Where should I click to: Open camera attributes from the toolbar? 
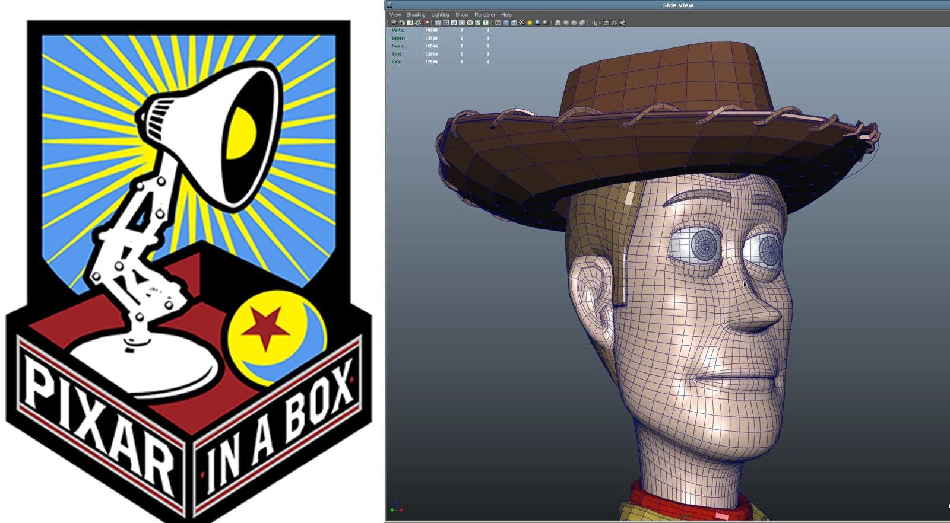tap(401, 23)
